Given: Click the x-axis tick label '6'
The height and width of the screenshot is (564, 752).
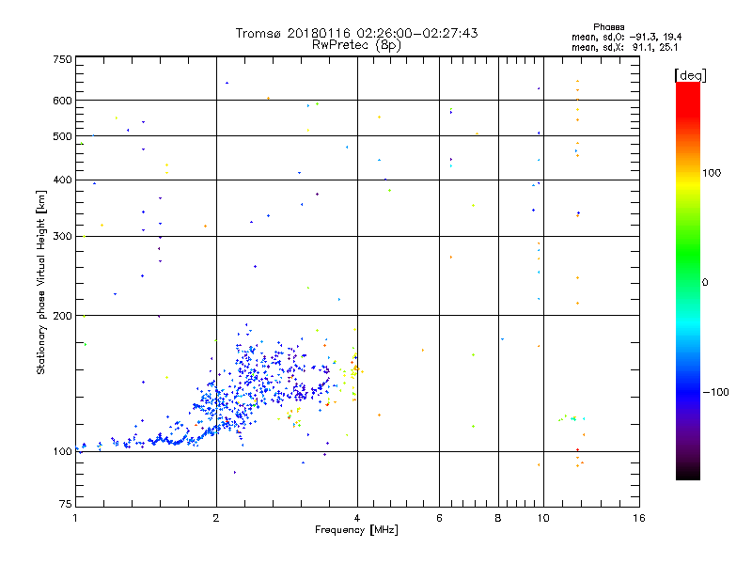Looking at the screenshot, I should pyautogui.click(x=439, y=518).
